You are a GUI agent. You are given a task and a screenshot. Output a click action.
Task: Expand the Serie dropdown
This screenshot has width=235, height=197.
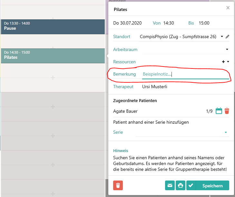pos(226,132)
